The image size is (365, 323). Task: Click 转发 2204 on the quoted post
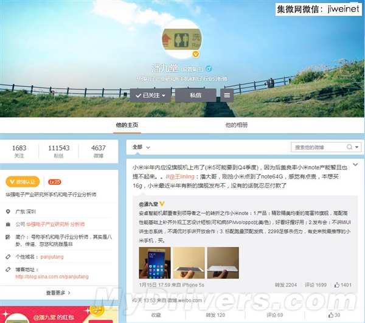(286, 285)
